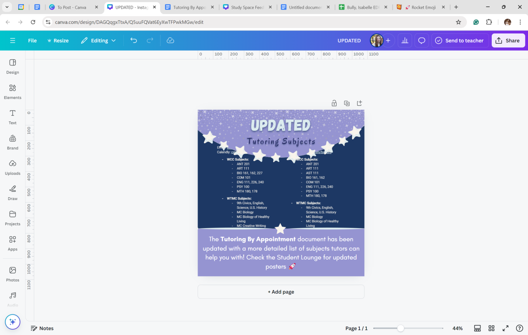Enter fullscreen presentation mode
The height and width of the screenshot is (335, 528).
point(505,328)
